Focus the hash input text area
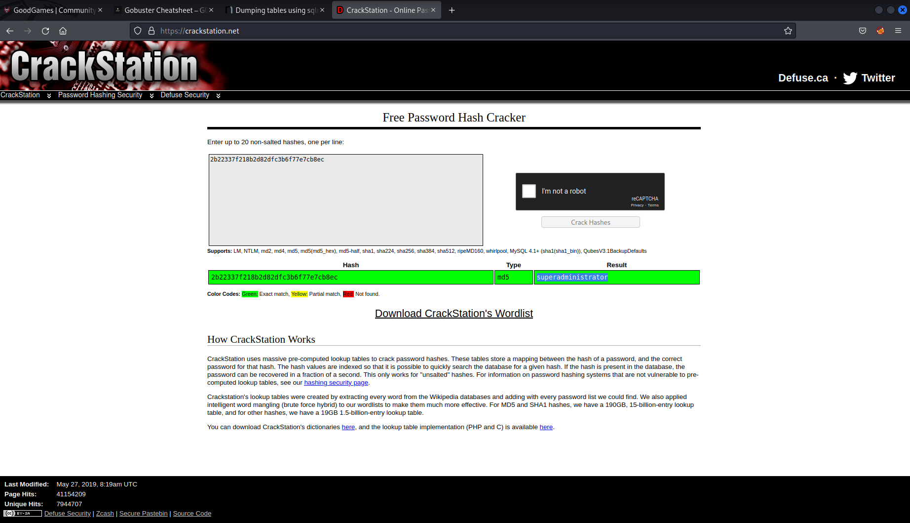The image size is (910, 523). (x=346, y=200)
